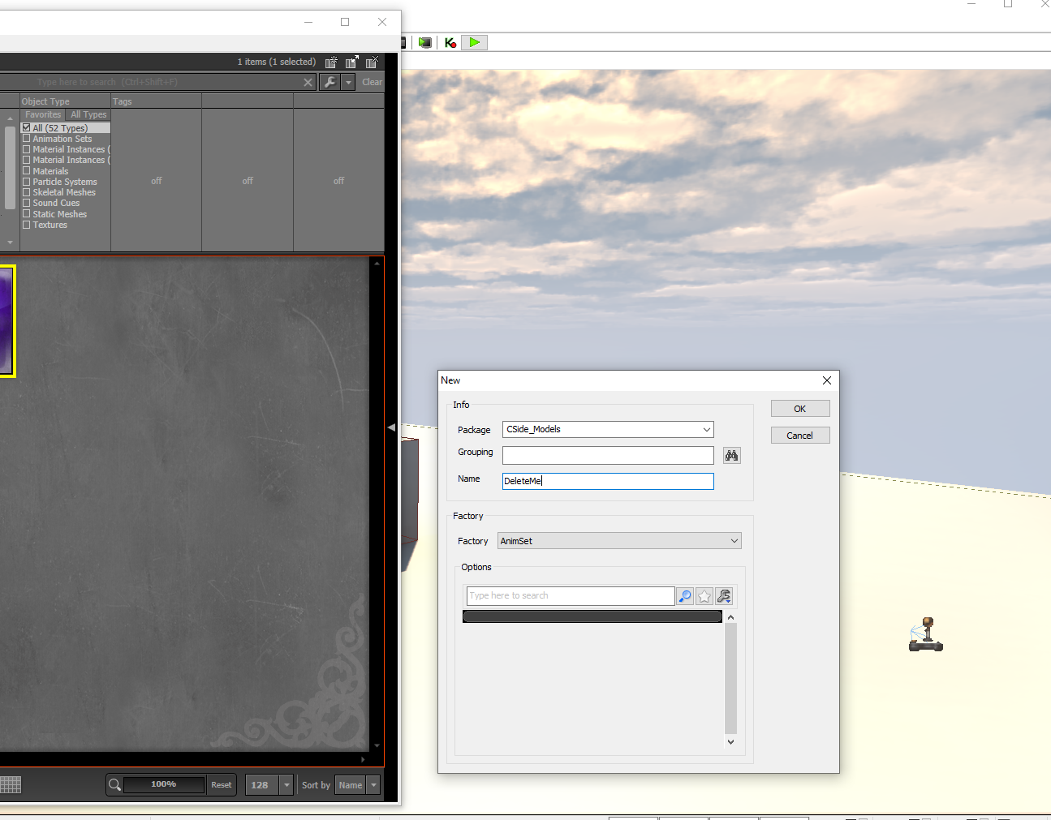
Task: Click Clear filter button
Action: click(372, 82)
